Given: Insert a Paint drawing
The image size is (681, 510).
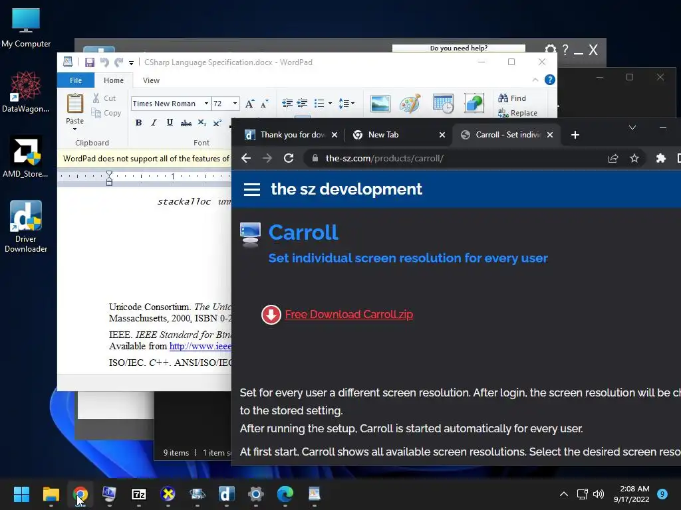Looking at the screenshot, I should click(410, 104).
